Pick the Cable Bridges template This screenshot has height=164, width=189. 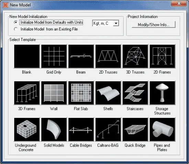[x=81, y=130]
